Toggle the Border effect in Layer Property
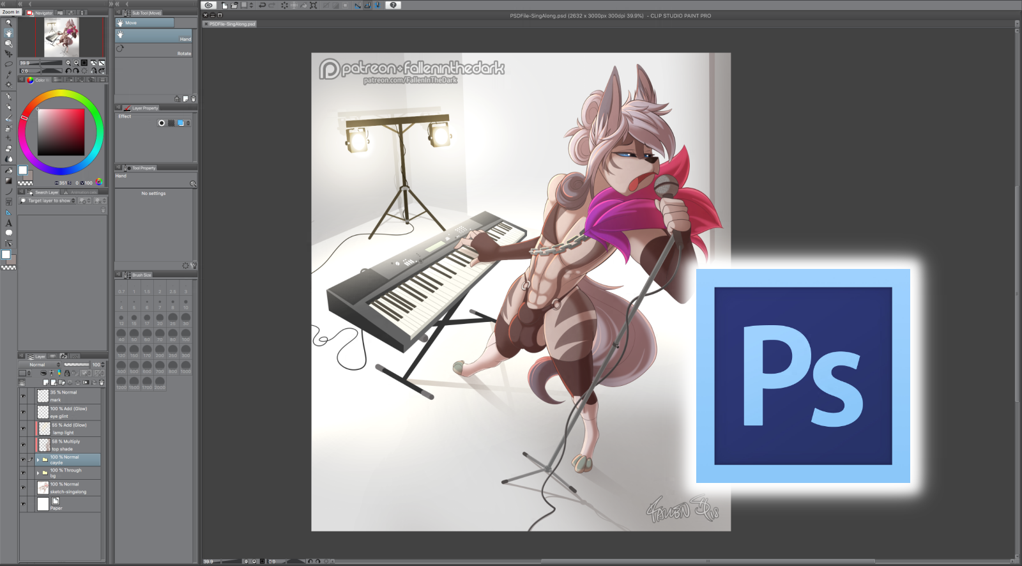Screen dimensions: 1022x566 coord(162,123)
